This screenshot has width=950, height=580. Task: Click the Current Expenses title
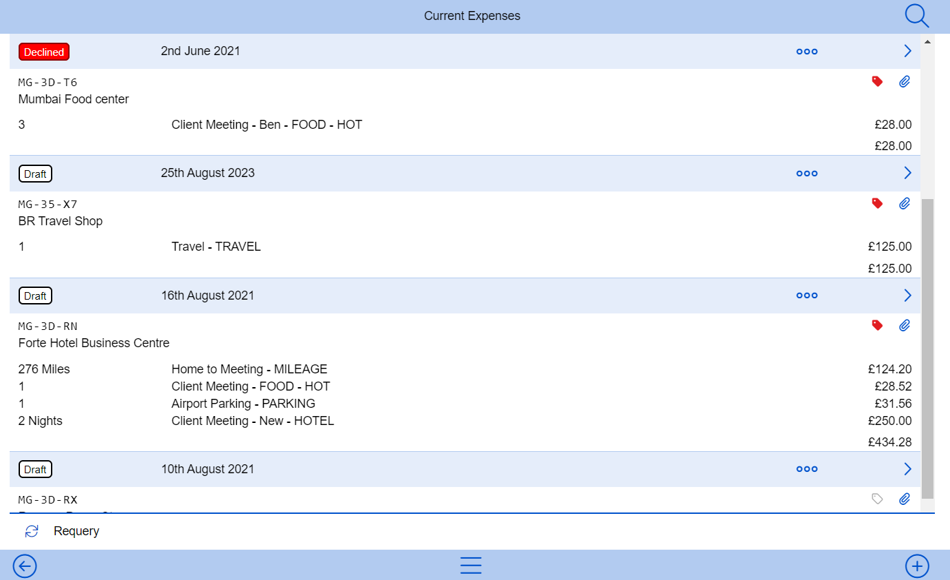(x=472, y=16)
